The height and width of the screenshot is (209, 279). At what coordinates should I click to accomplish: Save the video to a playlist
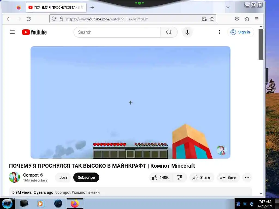point(228,177)
